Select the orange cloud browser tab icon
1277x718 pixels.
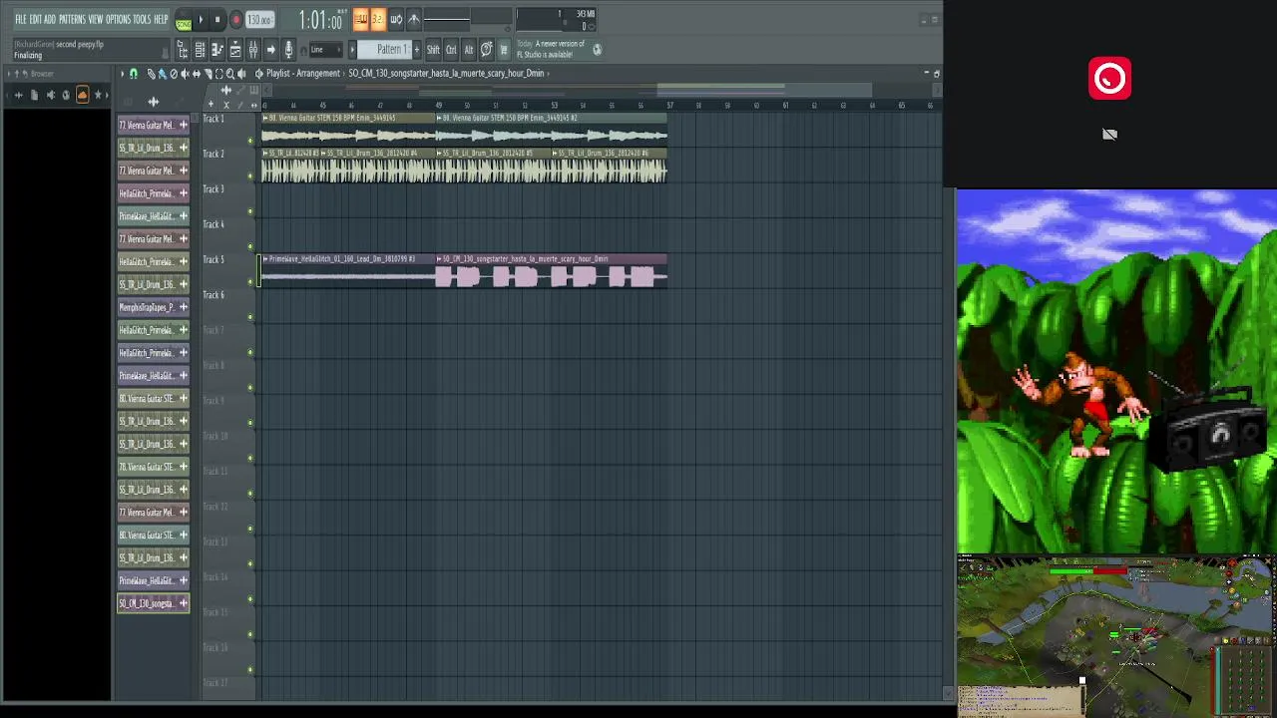pos(82,95)
